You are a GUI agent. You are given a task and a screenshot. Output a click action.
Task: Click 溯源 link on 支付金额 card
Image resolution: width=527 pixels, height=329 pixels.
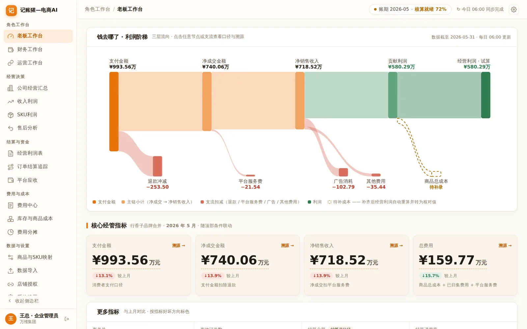click(x=179, y=245)
